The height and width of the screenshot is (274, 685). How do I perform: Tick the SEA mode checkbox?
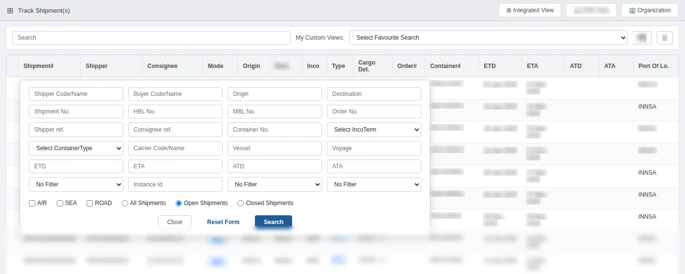click(60, 203)
